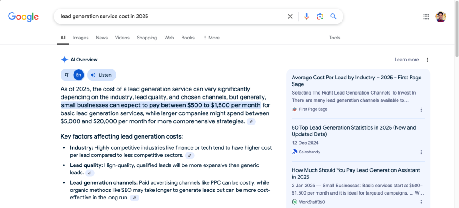Click the AI Overview sparkle icon

pyautogui.click(x=64, y=60)
